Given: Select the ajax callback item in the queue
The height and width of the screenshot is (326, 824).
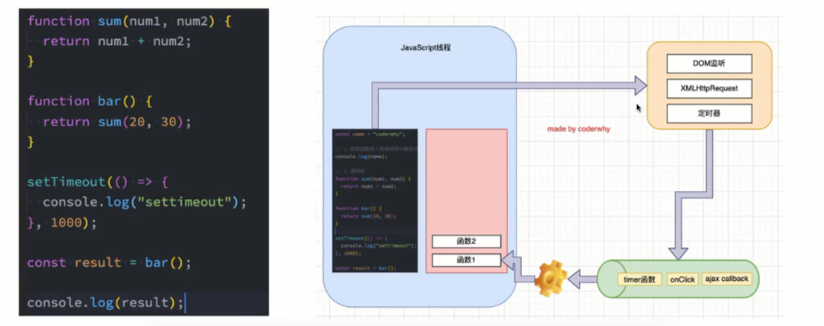Looking at the screenshot, I should point(728,279).
